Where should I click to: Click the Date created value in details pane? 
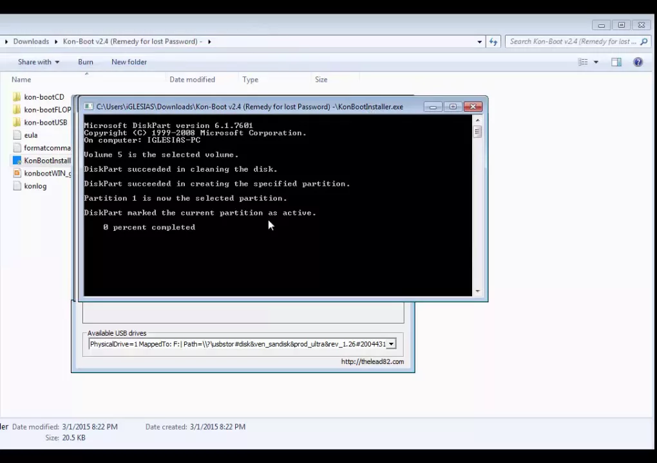218,427
